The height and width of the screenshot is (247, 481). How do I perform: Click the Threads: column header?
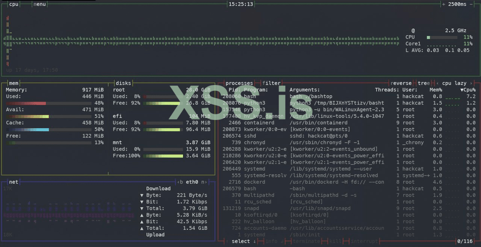[387, 90]
